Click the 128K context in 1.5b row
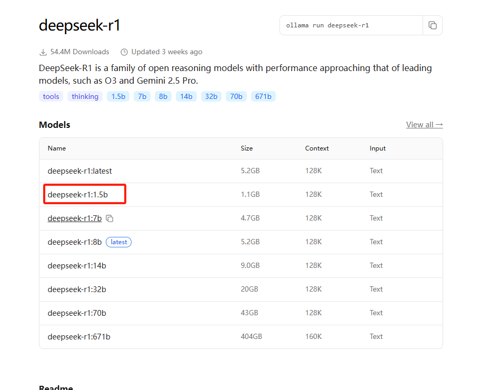480x390 pixels. [314, 194]
